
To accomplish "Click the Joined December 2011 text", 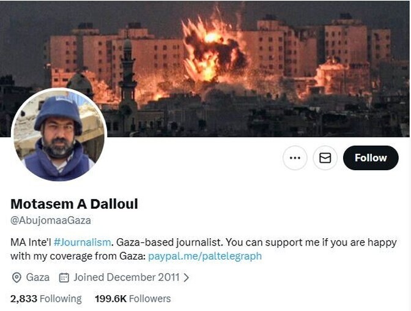I will 127,277.
